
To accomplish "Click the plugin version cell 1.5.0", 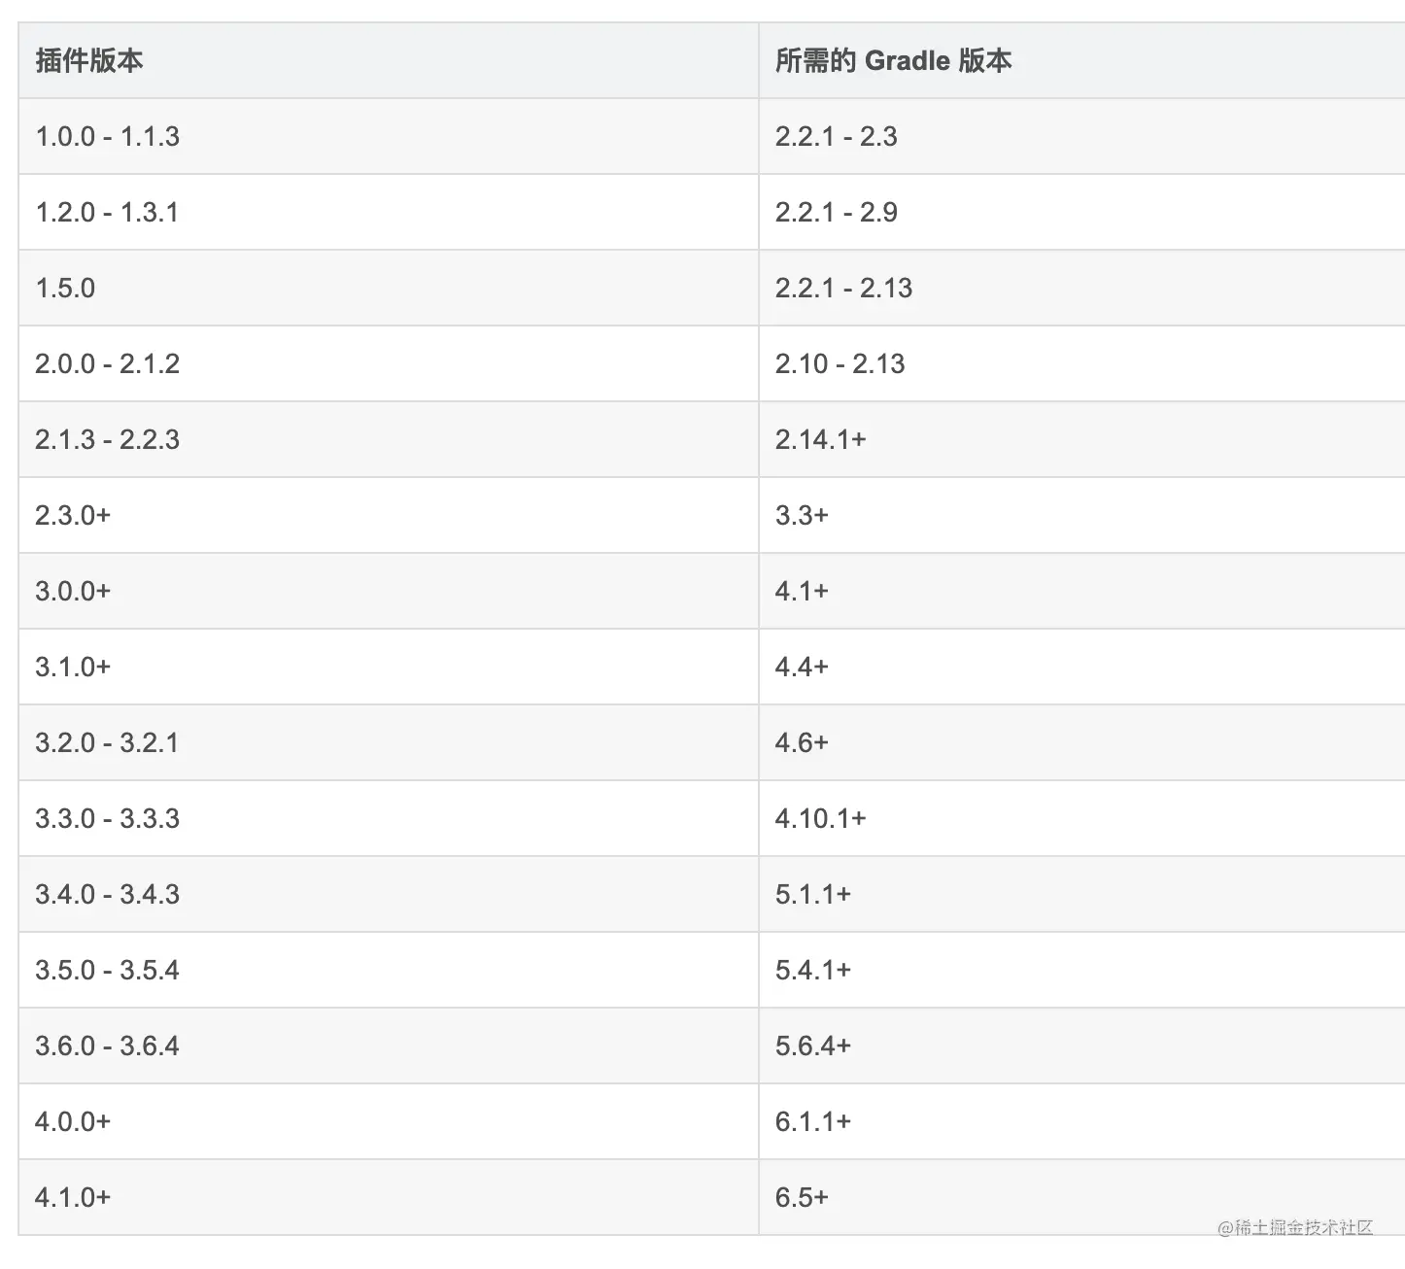I will (65, 289).
